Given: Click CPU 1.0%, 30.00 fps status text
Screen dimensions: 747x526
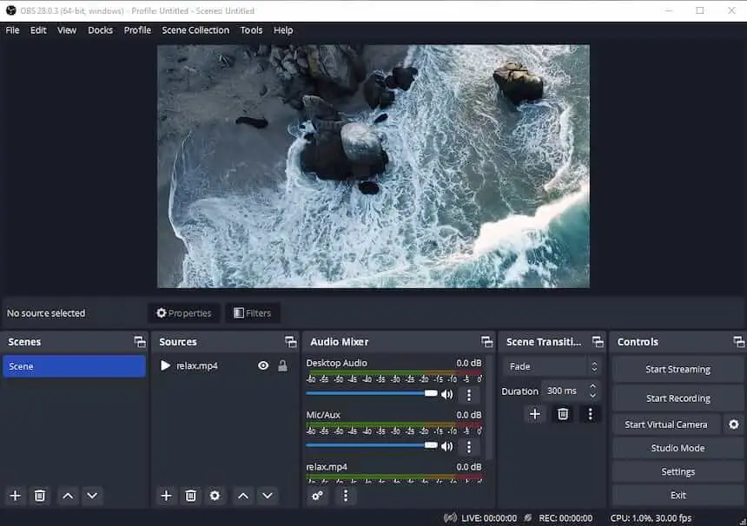Looking at the screenshot, I should pyautogui.click(x=651, y=518).
